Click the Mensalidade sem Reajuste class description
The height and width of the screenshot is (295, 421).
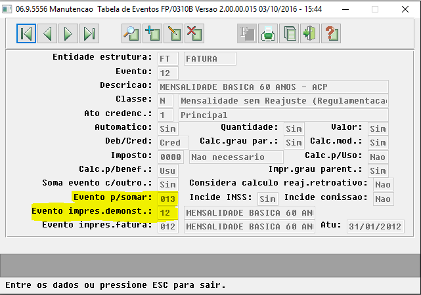[284, 101]
